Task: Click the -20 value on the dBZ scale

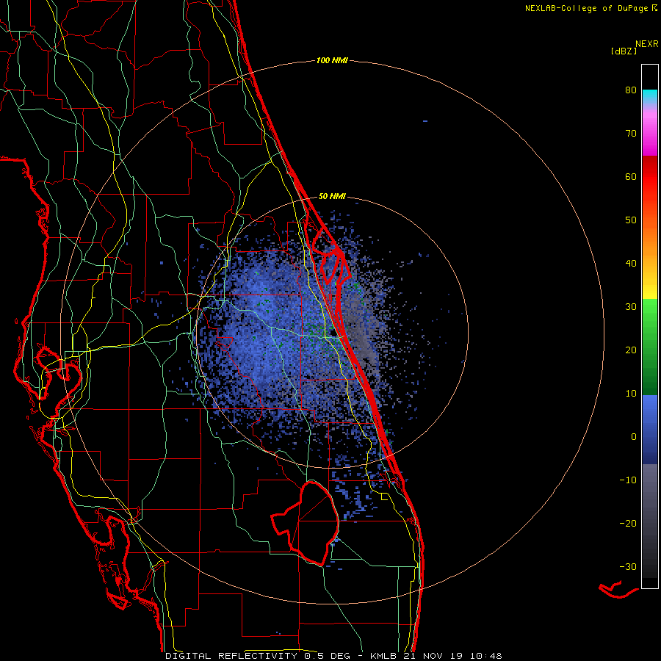Action: coord(628,524)
